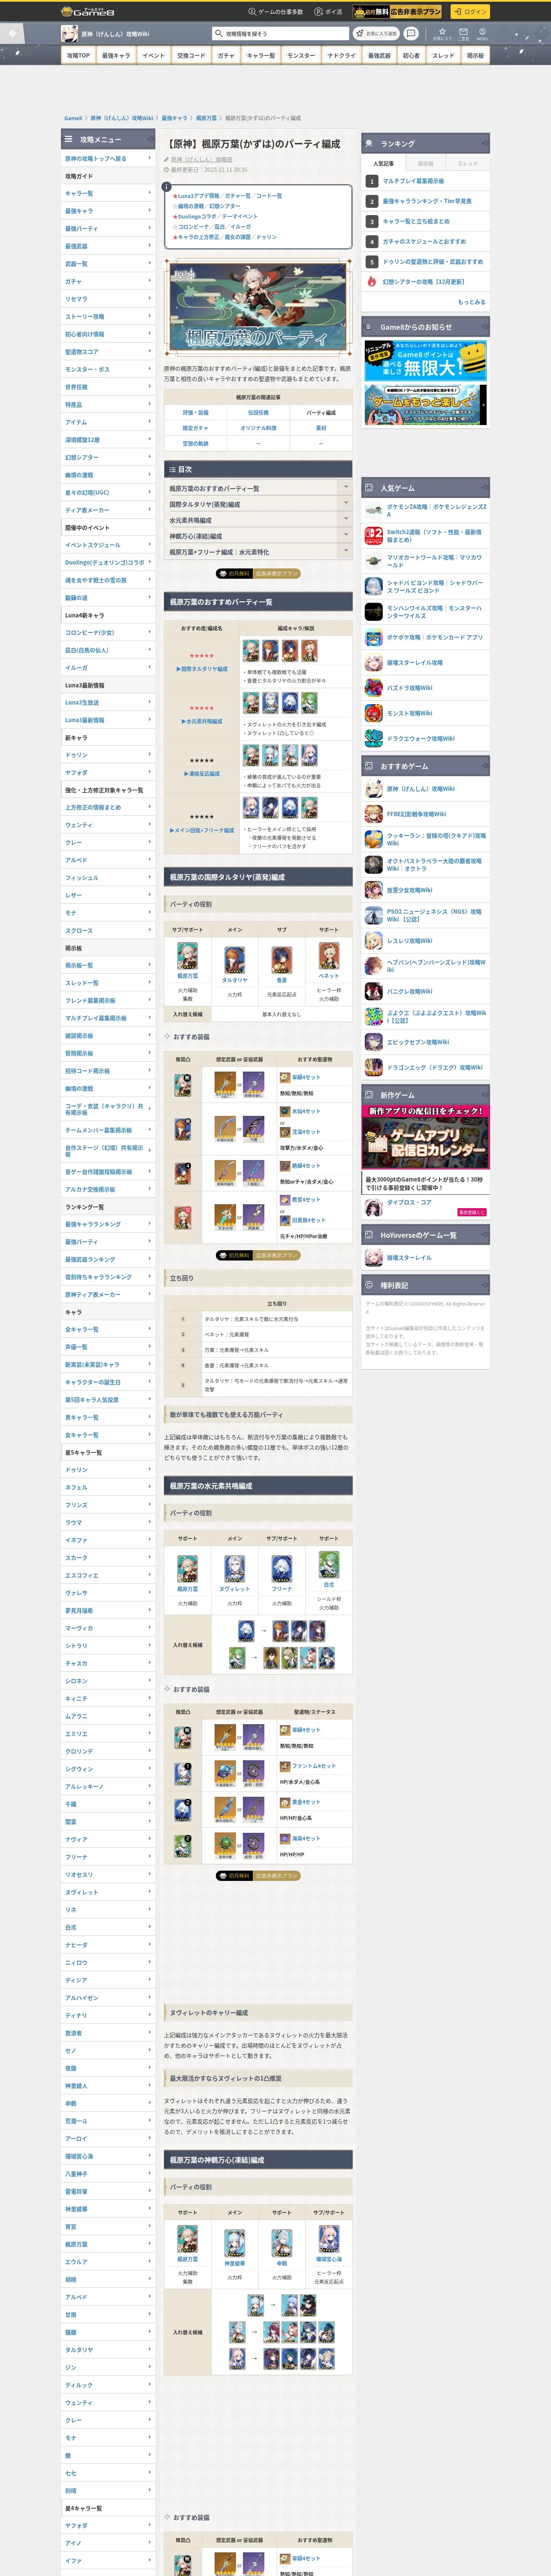
Task: Click the Game8ポイント 無限大 banner
Action: point(426,361)
